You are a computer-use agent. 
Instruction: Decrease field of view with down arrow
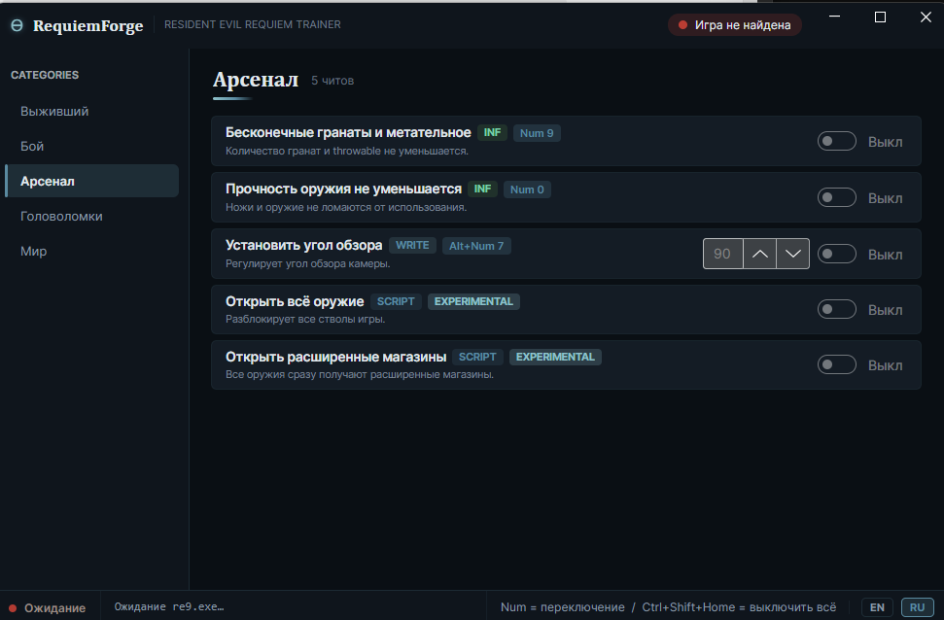tap(793, 254)
